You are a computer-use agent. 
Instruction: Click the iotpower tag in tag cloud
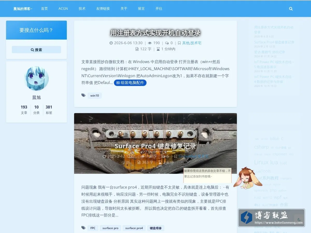pos(280,154)
